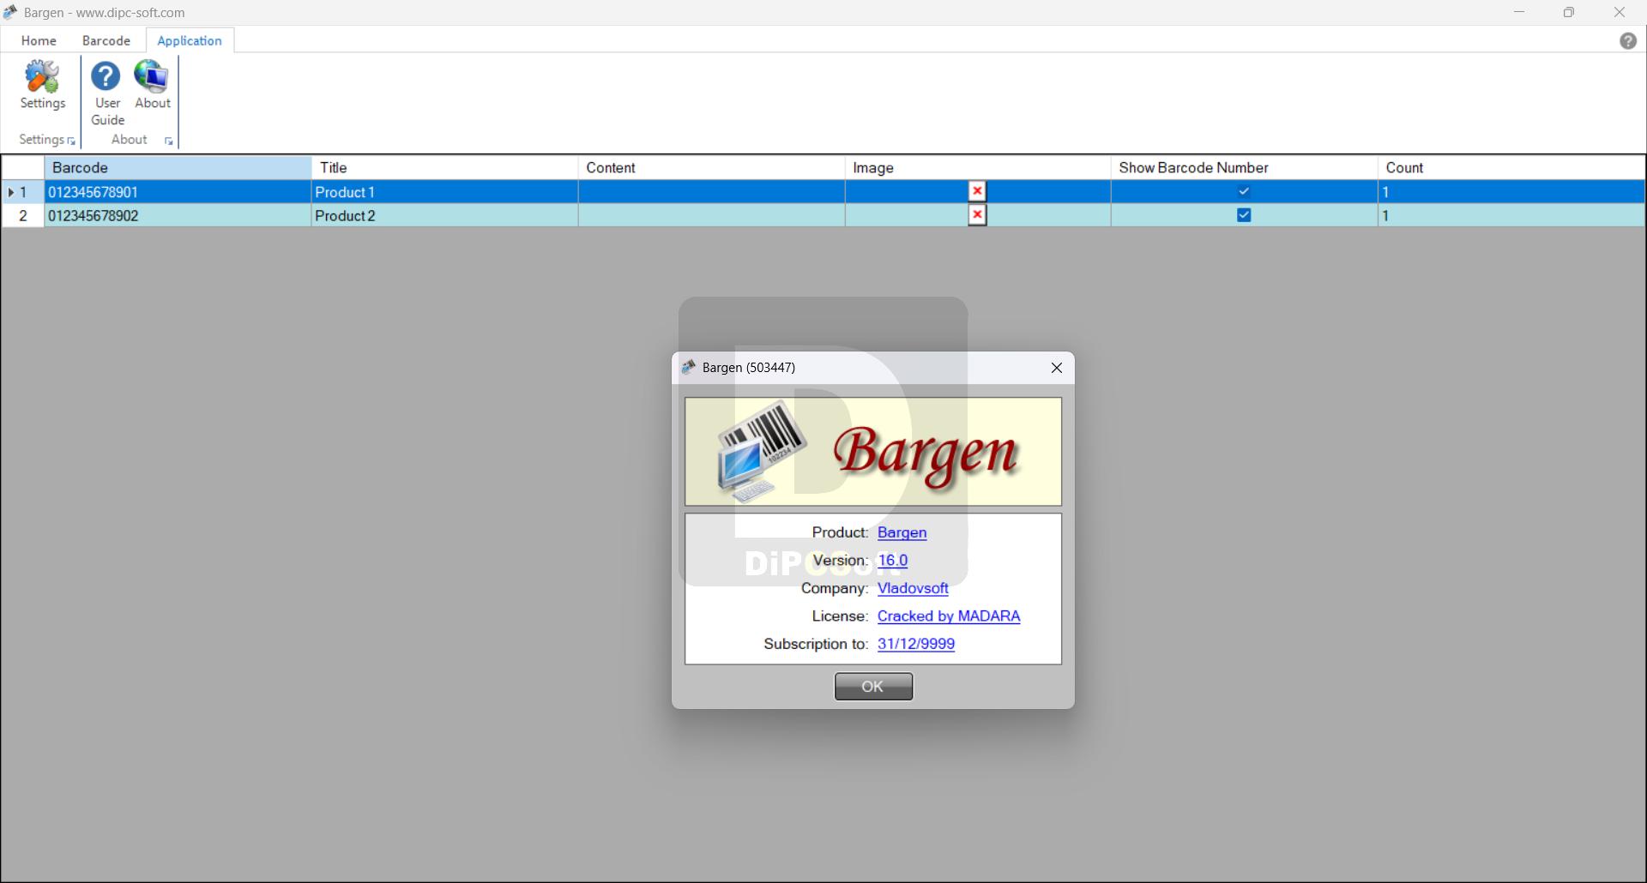Open the Vladovsoft company link
The height and width of the screenshot is (883, 1647).
point(913,588)
